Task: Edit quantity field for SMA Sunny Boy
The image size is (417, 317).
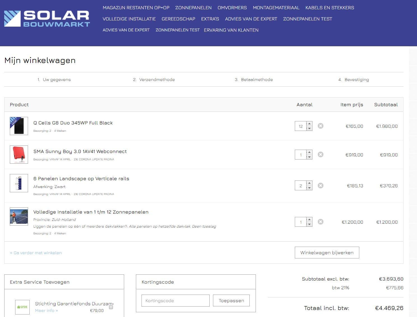Action: coord(301,155)
